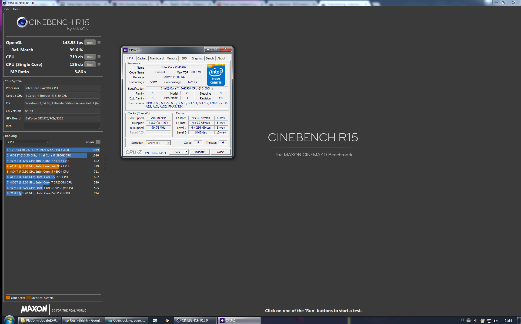521x324 pixels.
Task: Open the ranking type CPU dropdown
Action: 28,142
